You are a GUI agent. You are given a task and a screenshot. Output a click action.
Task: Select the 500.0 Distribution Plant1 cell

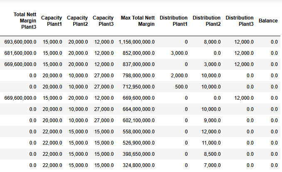point(181,87)
